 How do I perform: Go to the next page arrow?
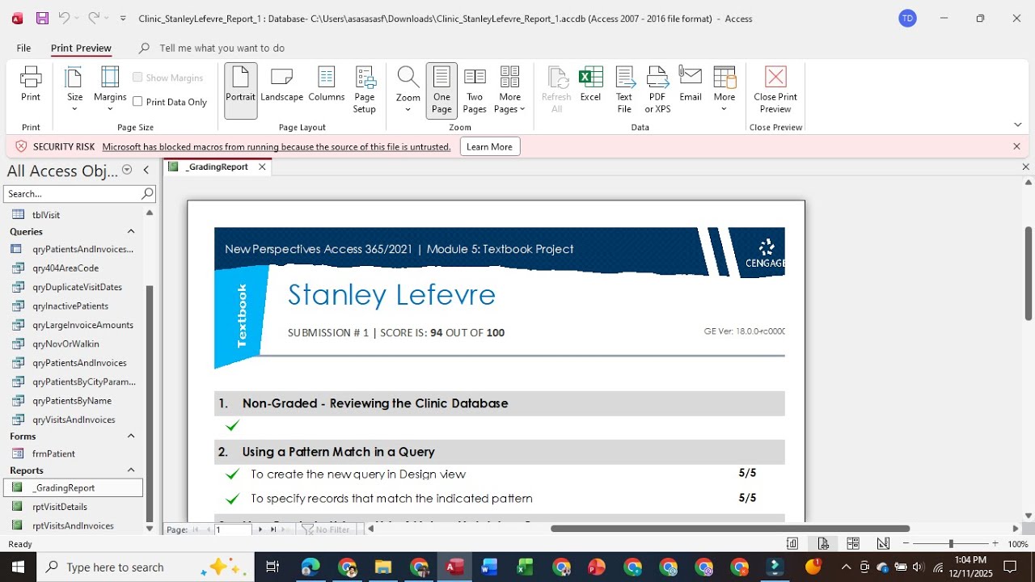tap(260, 529)
